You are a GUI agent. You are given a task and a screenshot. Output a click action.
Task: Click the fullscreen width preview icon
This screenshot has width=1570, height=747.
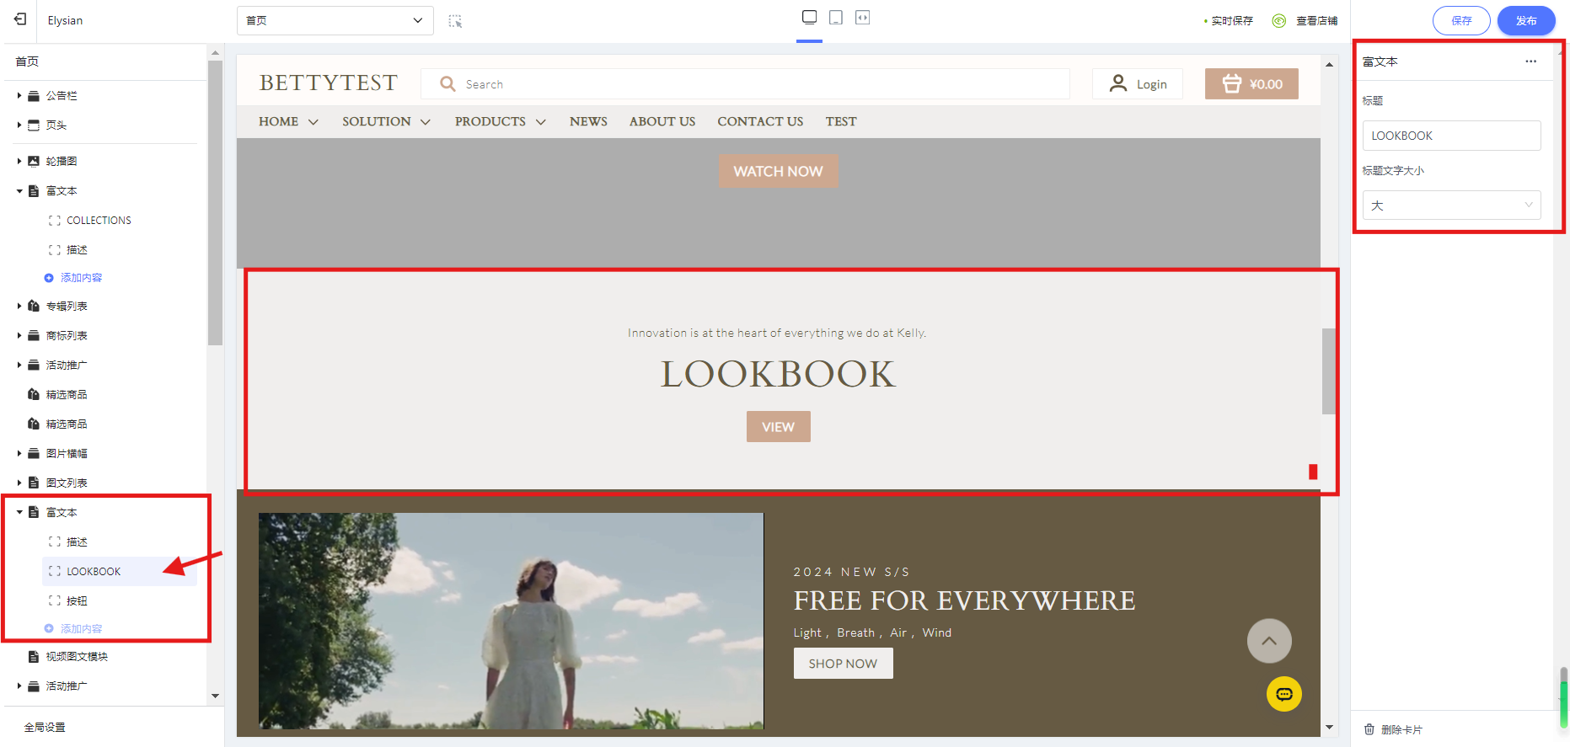(862, 18)
